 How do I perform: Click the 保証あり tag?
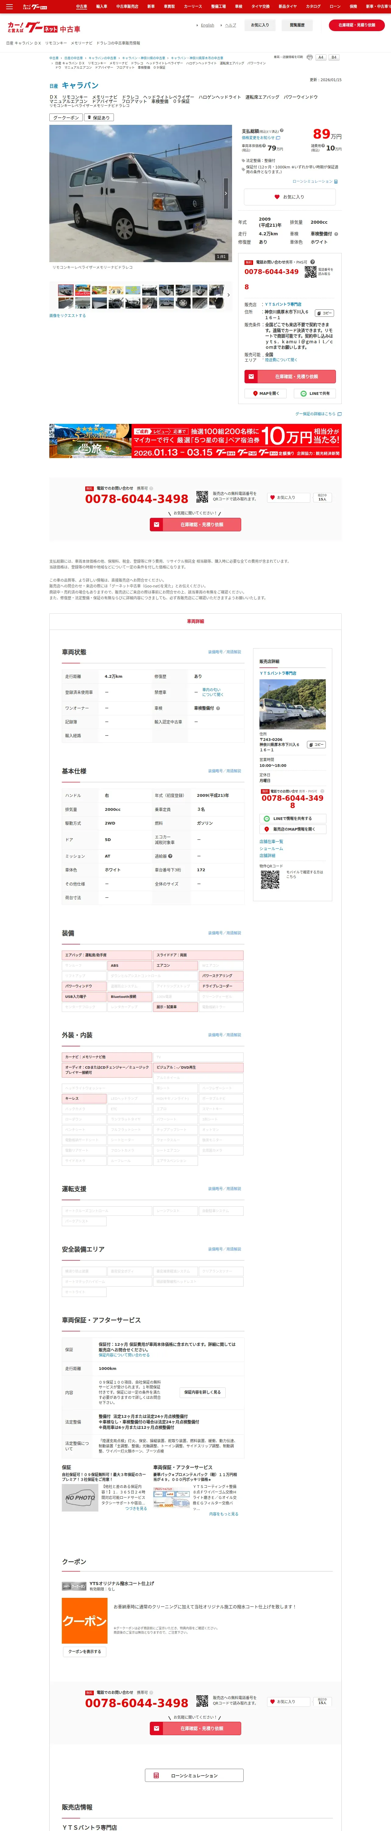click(x=99, y=117)
